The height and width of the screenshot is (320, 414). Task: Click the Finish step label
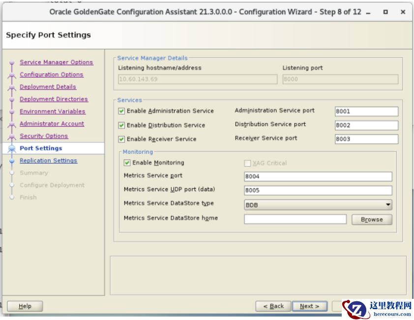coord(28,198)
